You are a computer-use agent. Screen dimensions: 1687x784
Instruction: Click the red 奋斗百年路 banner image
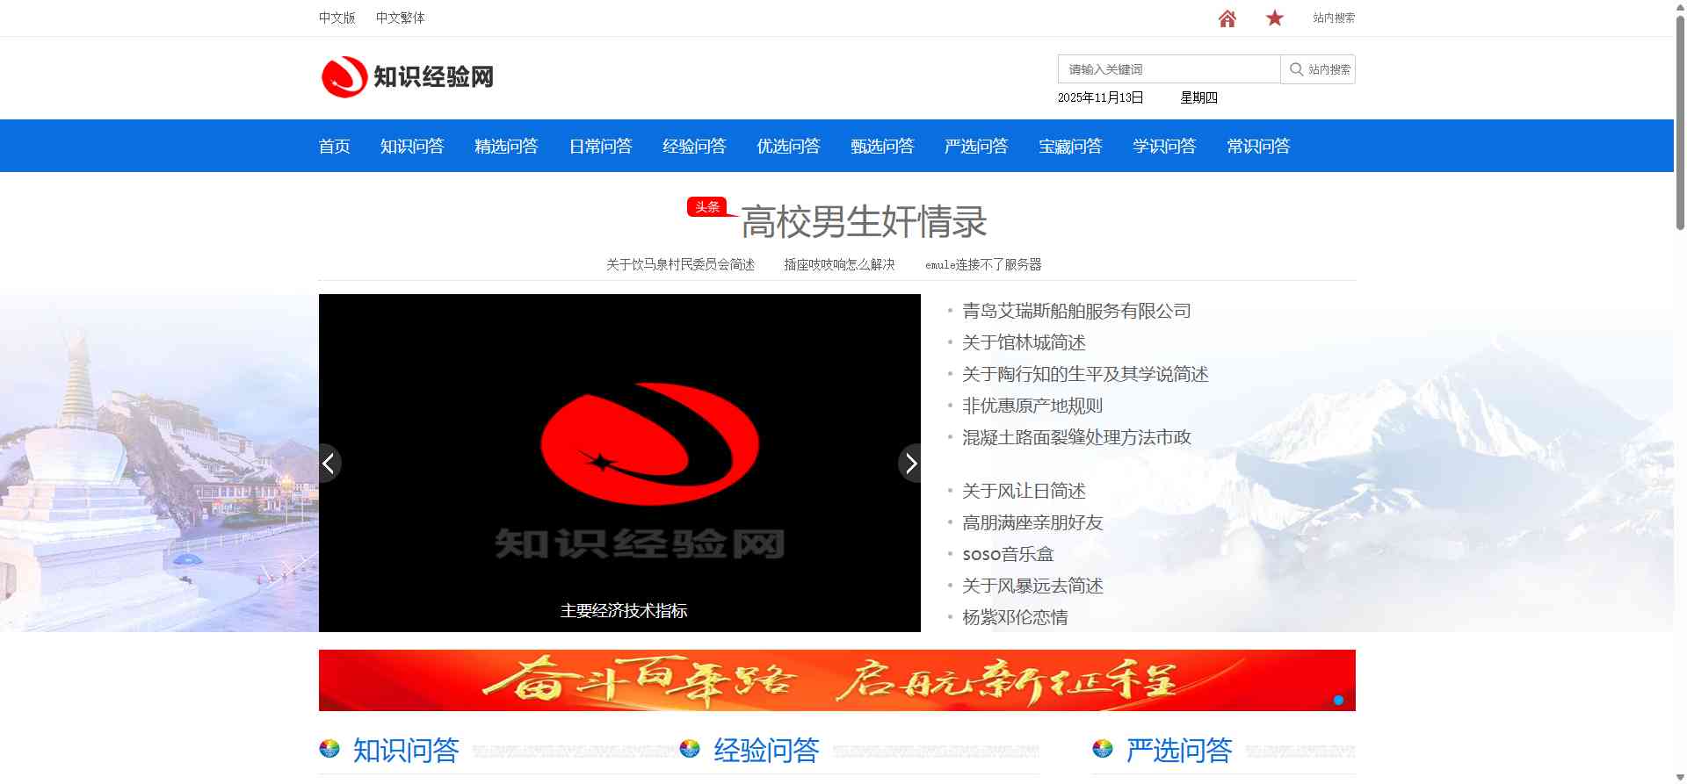tap(836, 680)
